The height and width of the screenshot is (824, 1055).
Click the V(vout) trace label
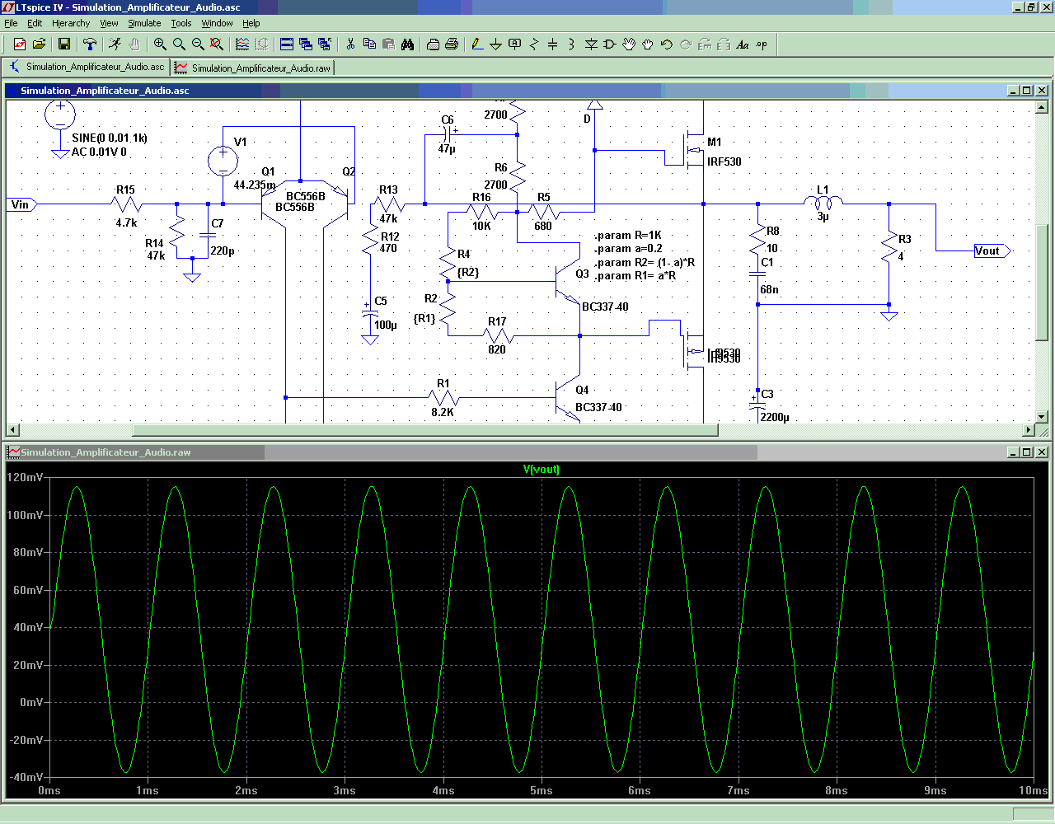click(541, 470)
